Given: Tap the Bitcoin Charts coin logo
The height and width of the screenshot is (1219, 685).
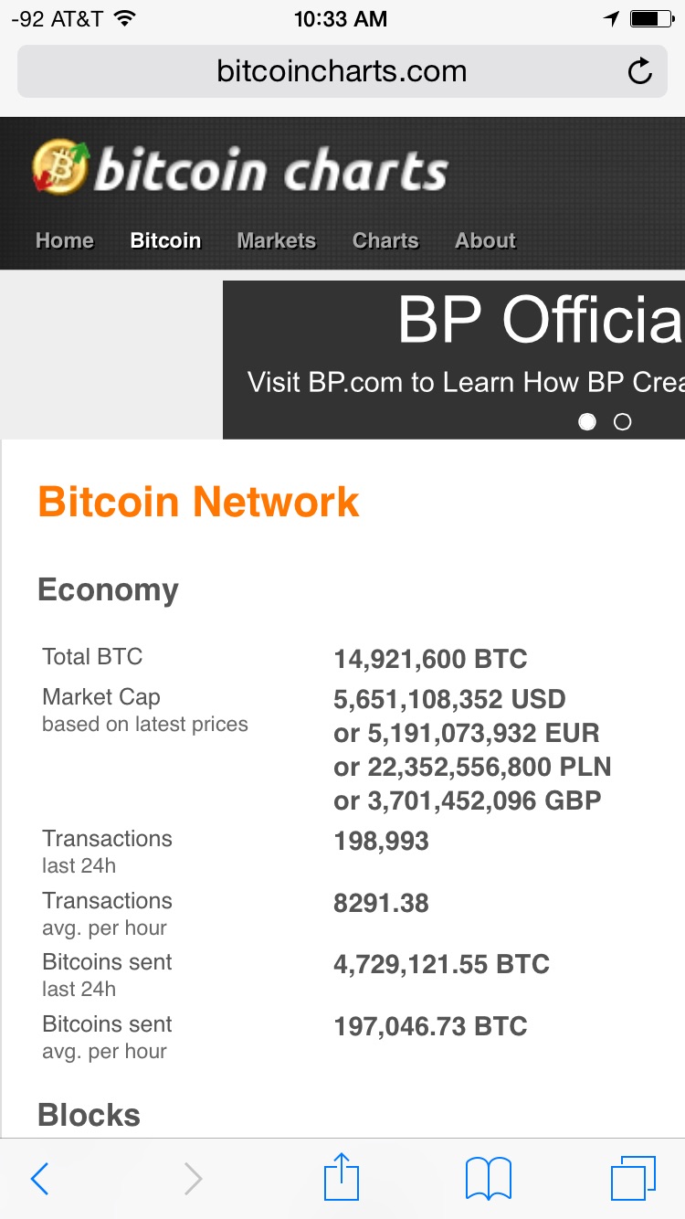Looking at the screenshot, I should 61,166.
